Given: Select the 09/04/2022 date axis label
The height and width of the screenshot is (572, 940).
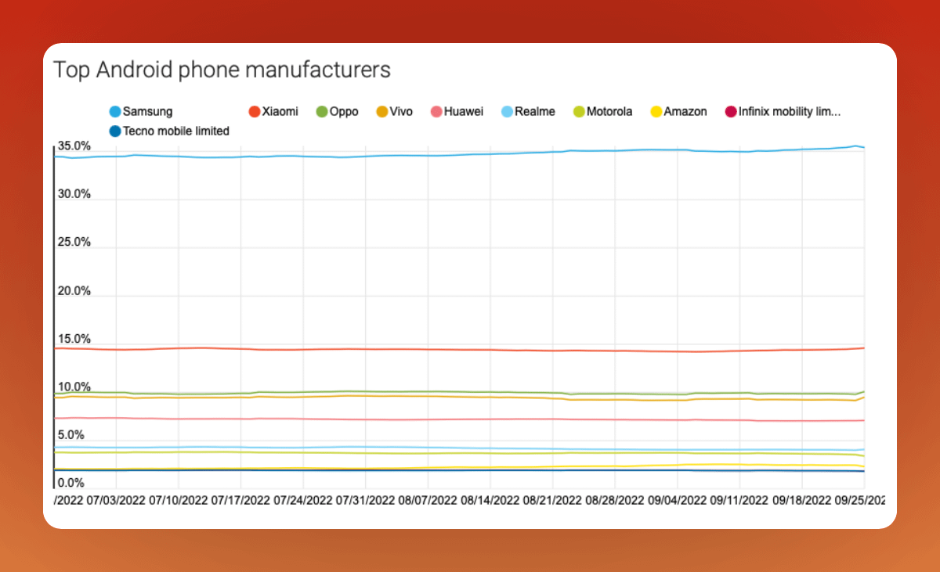Looking at the screenshot, I should tap(677, 499).
